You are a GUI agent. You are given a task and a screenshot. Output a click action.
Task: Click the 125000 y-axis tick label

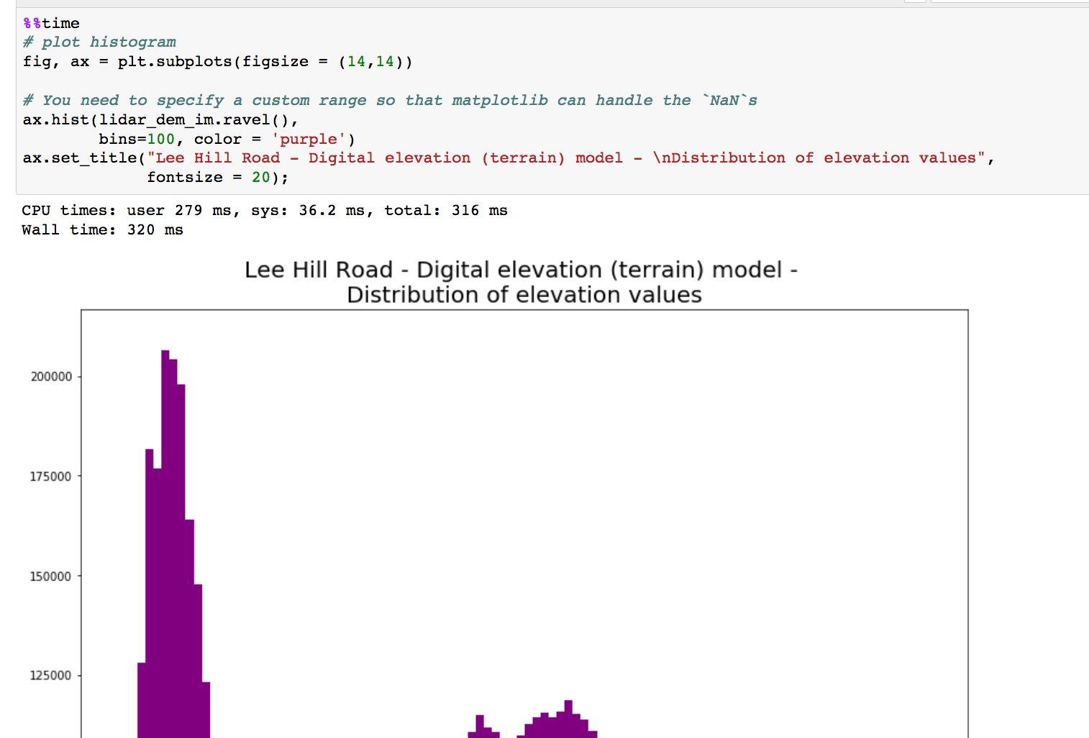(x=50, y=675)
